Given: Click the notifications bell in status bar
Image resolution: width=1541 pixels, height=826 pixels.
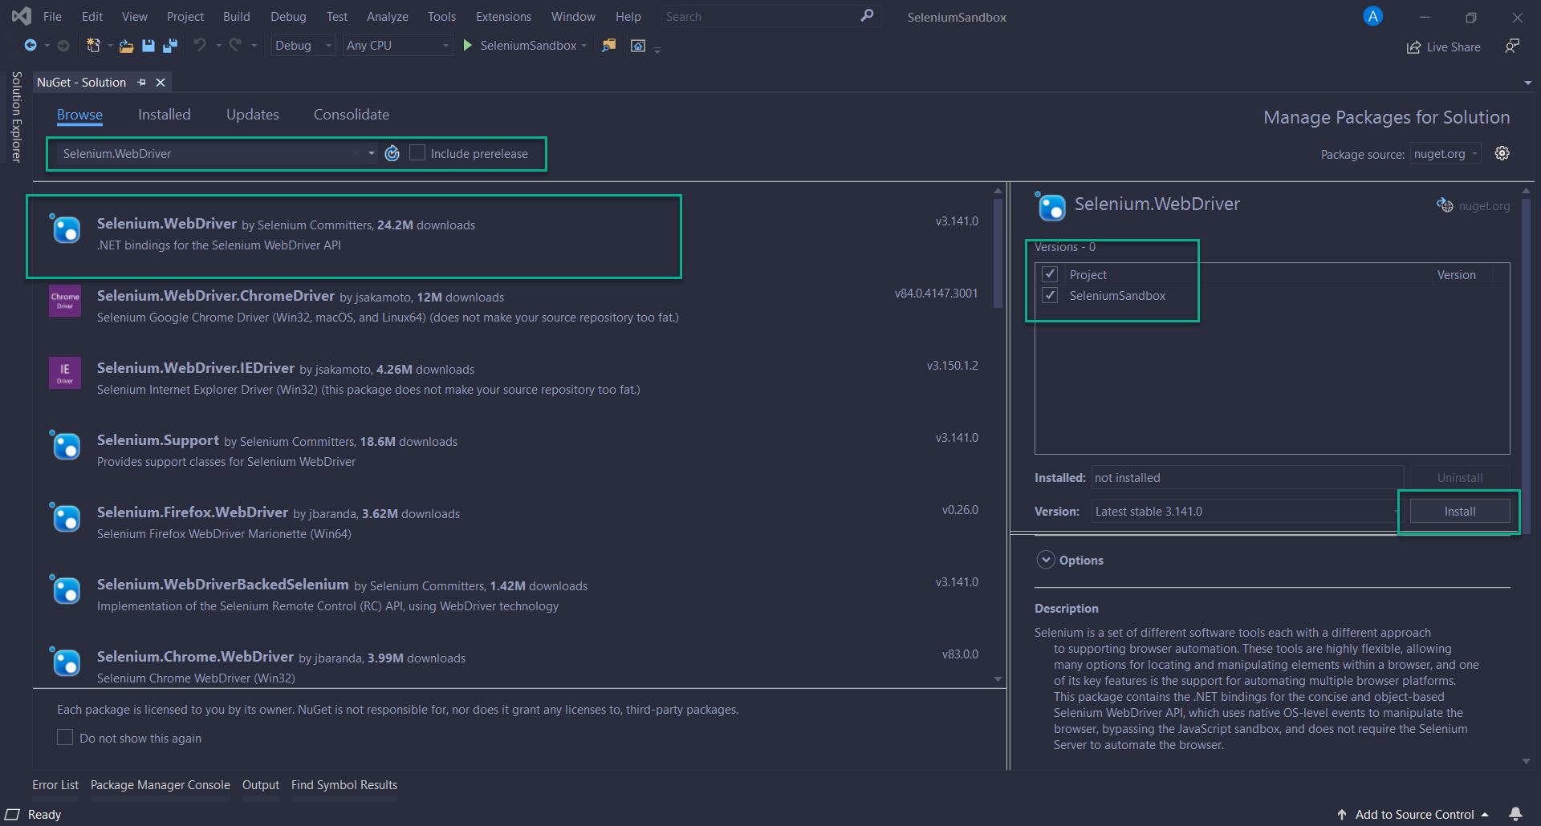Looking at the screenshot, I should pos(1515,814).
